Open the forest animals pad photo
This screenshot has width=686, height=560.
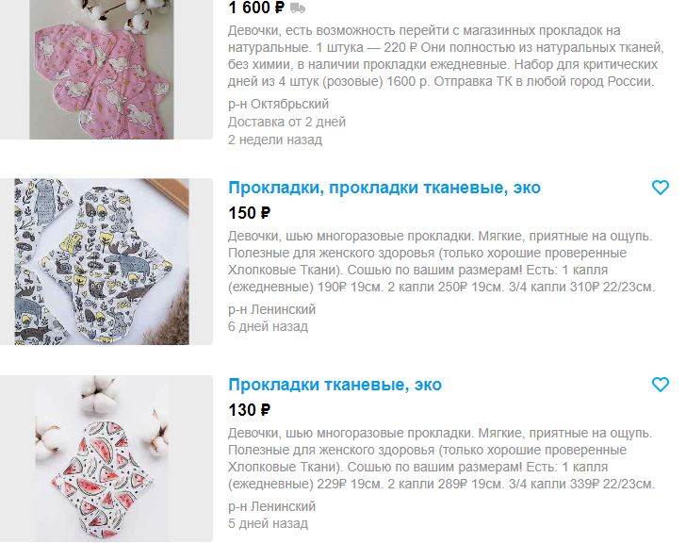[x=106, y=261]
